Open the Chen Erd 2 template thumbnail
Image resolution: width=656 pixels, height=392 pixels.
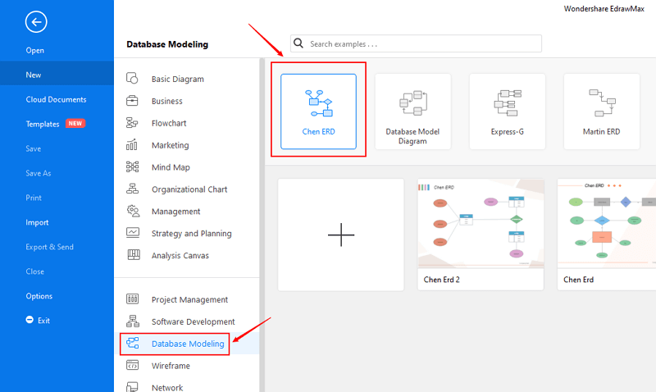481,223
